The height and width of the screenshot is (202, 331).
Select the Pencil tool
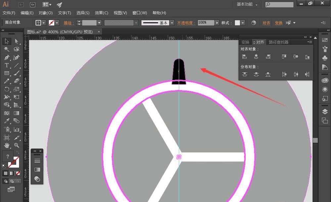pos(7,81)
